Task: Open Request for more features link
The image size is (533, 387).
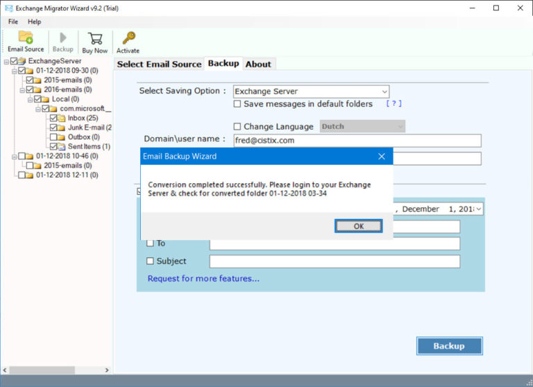Action: (203, 279)
